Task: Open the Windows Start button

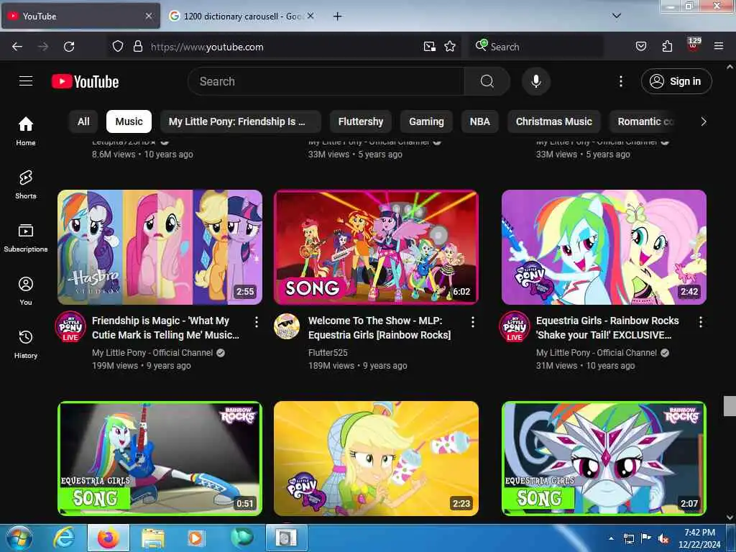Action: coord(19,538)
